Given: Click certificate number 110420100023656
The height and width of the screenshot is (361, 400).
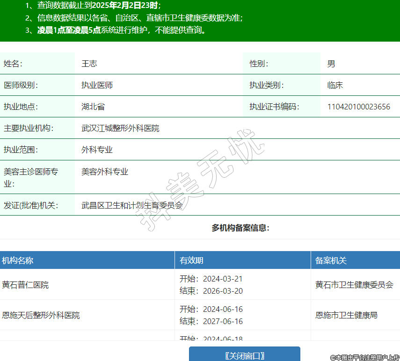Looking at the screenshot, I should (358, 107).
